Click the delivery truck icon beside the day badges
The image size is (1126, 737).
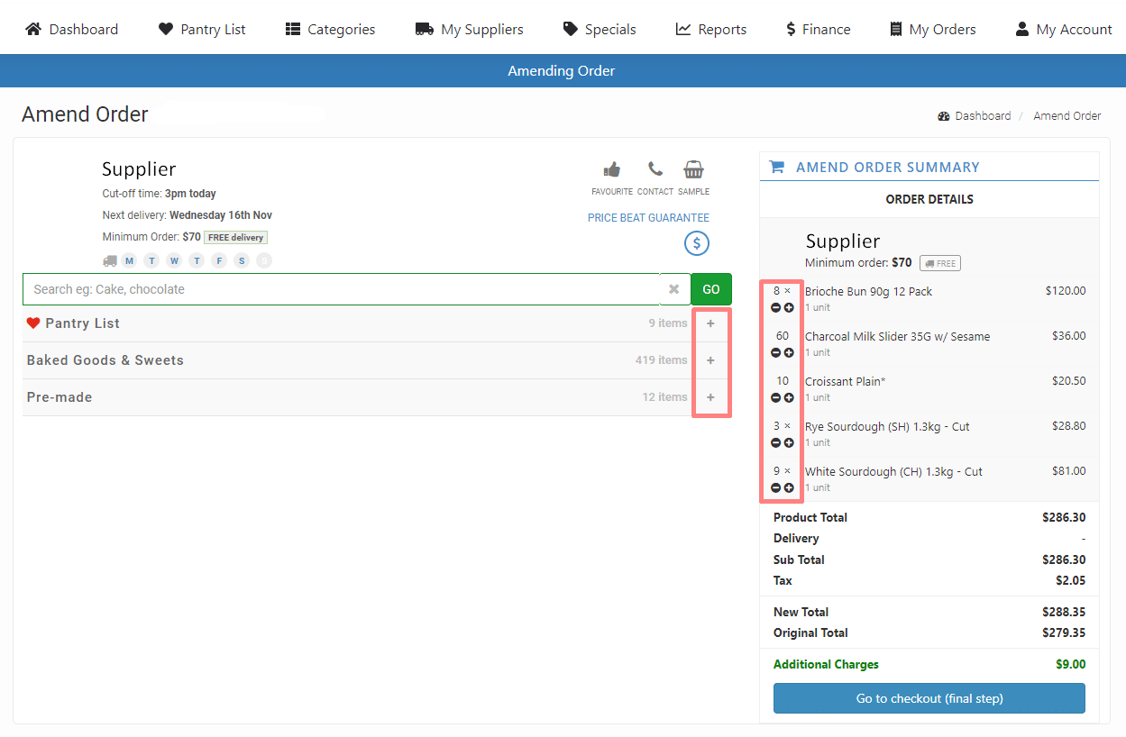pos(109,260)
